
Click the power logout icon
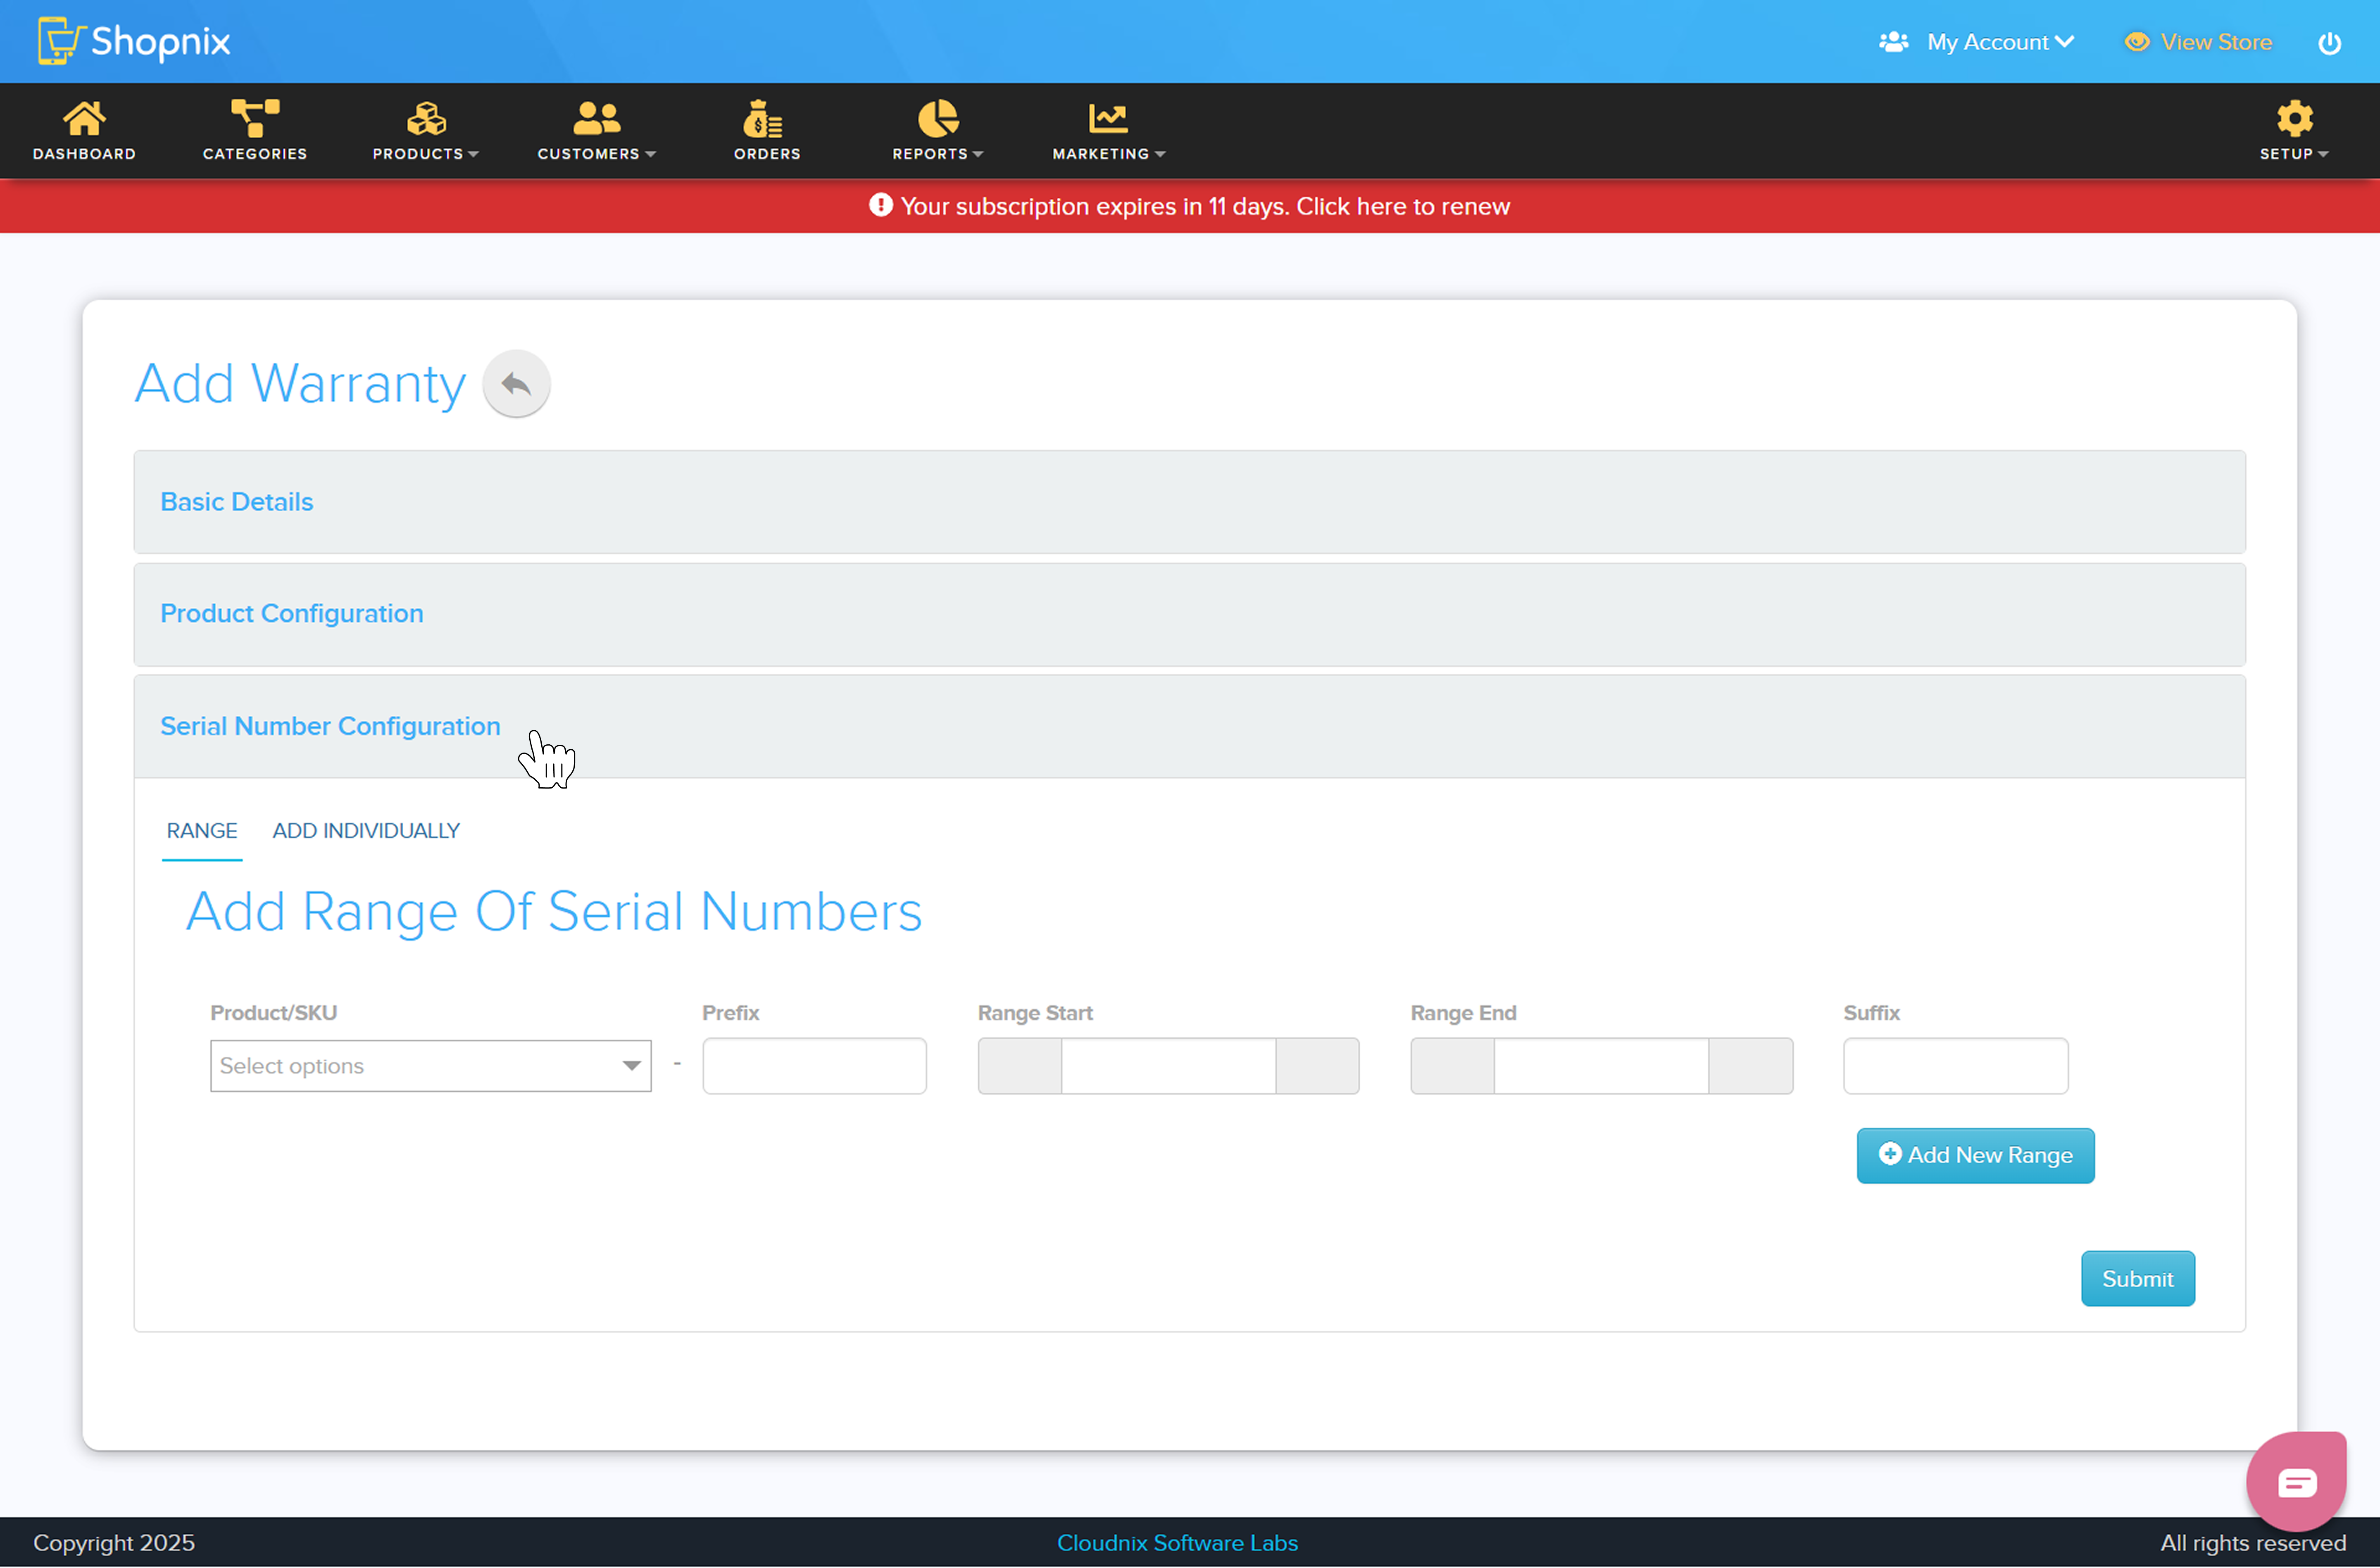pyautogui.click(x=2329, y=43)
